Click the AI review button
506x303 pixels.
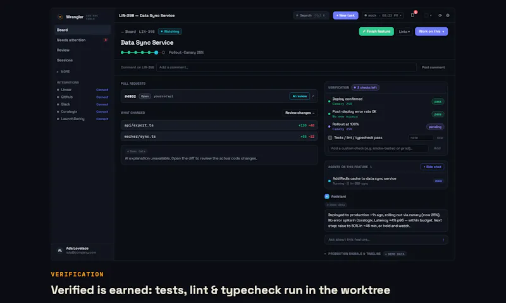pyautogui.click(x=299, y=96)
